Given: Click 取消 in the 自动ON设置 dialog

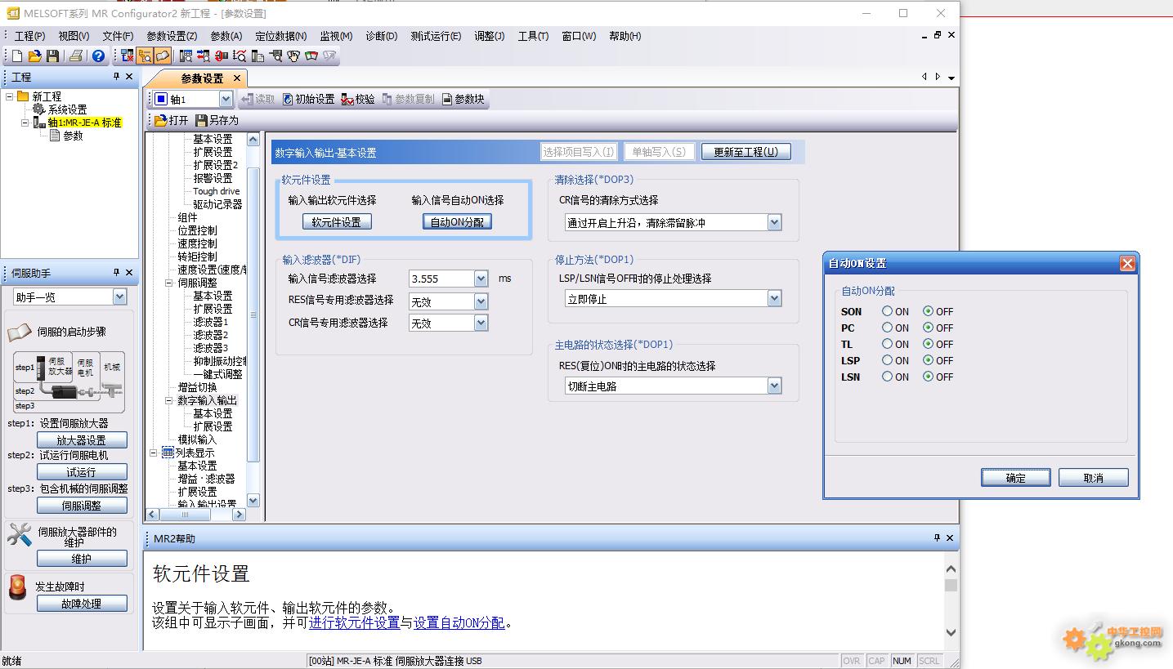Looking at the screenshot, I should pos(1093,478).
